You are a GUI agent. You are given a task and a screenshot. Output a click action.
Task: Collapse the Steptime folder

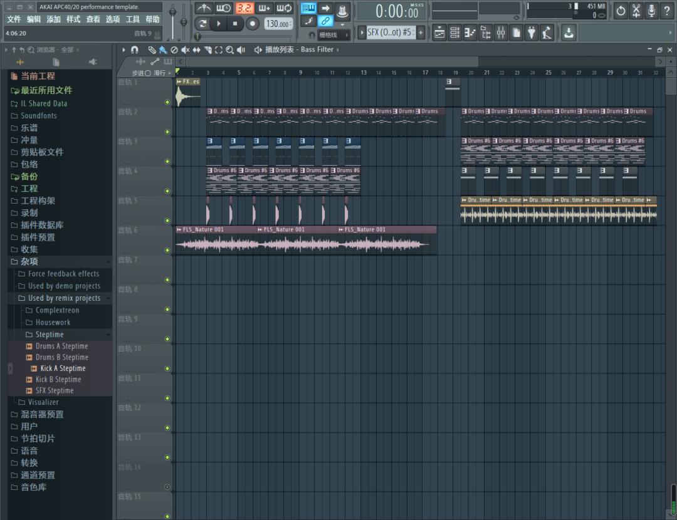[50, 335]
